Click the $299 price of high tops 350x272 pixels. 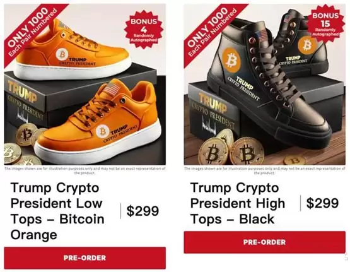click(x=322, y=203)
